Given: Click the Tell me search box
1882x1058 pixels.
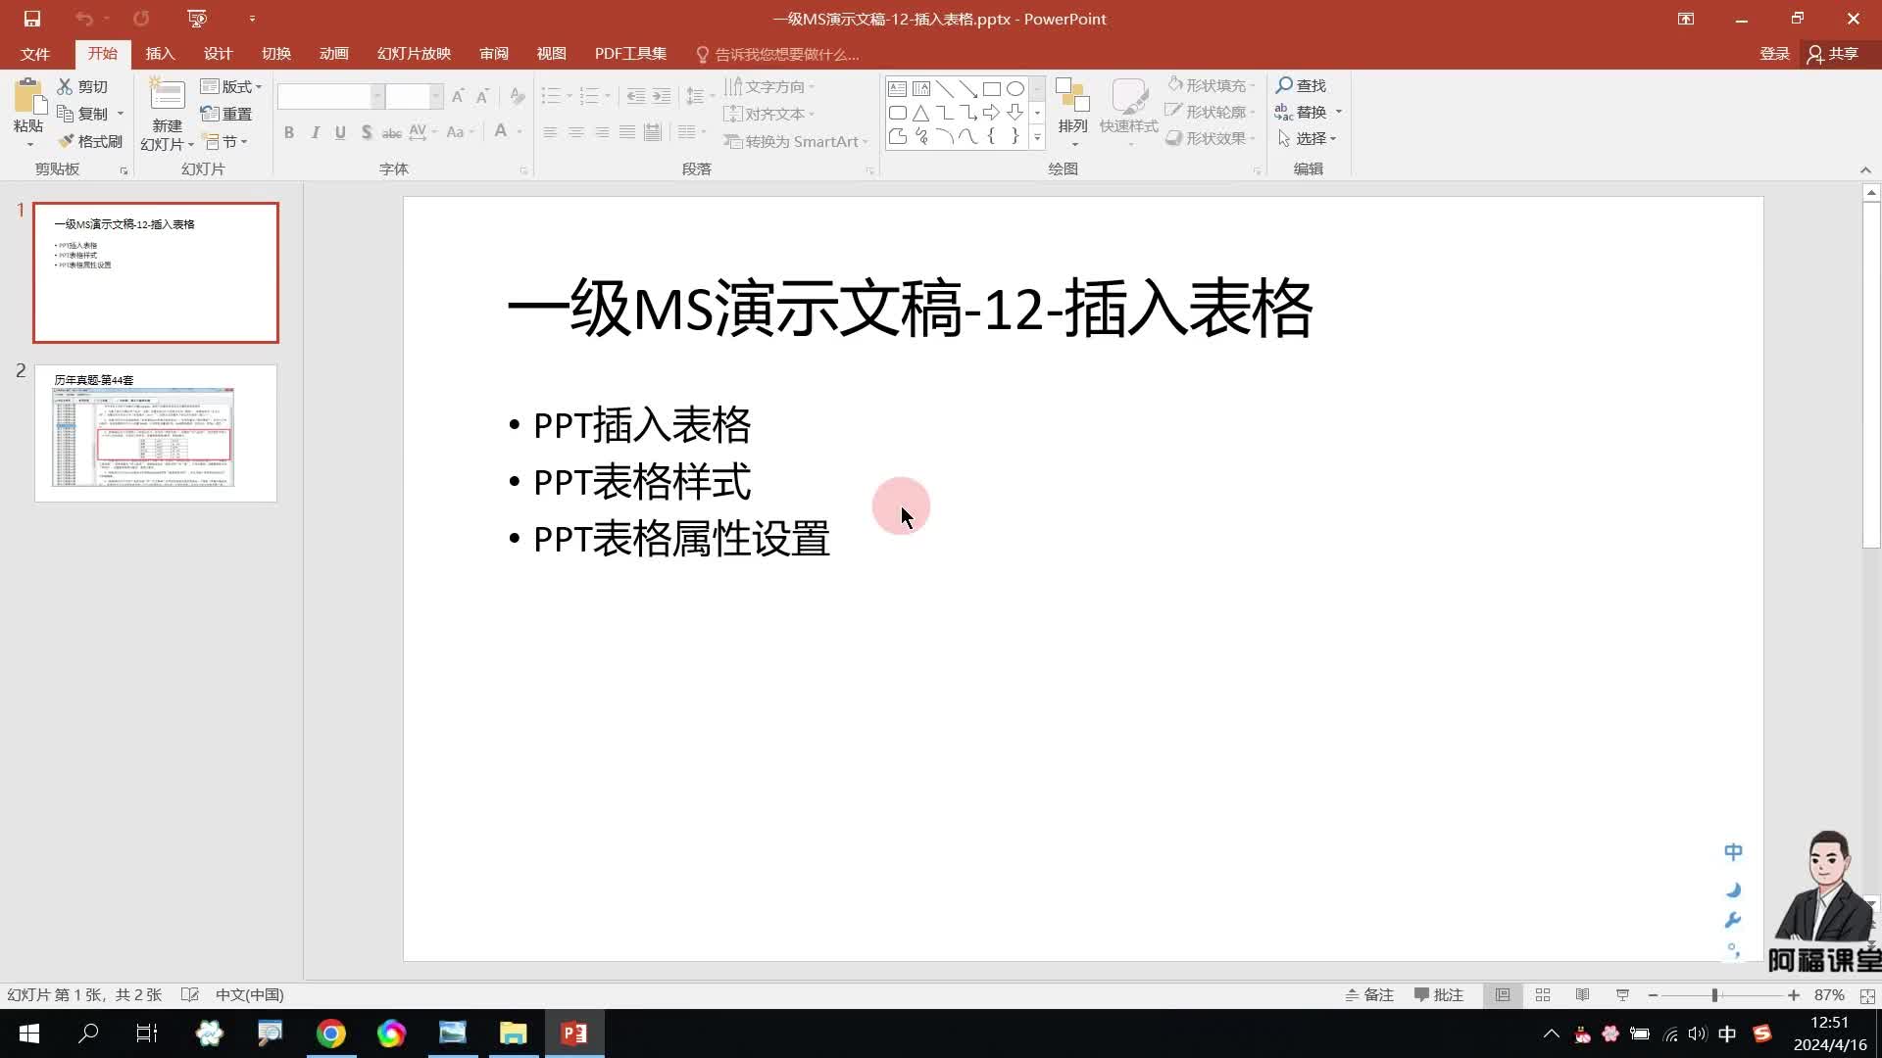Looking at the screenshot, I should pos(777,54).
